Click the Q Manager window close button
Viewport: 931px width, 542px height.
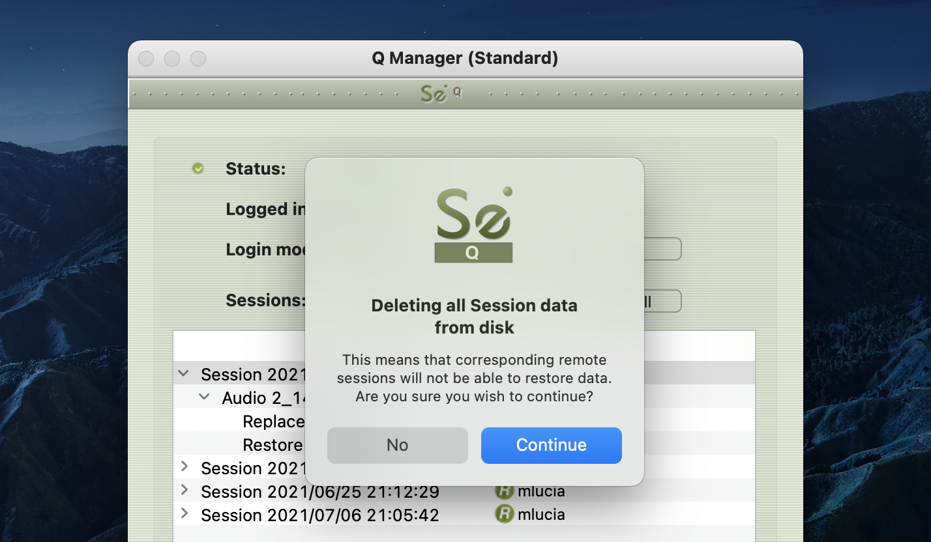pyautogui.click(x=146, y=59)
